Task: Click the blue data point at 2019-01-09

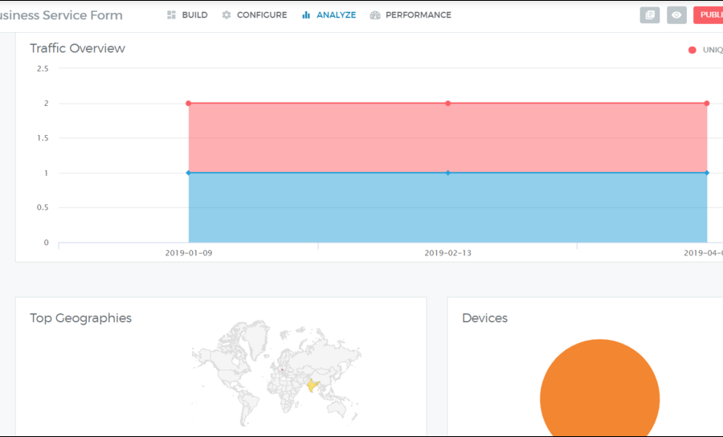Action: [189, 173]
